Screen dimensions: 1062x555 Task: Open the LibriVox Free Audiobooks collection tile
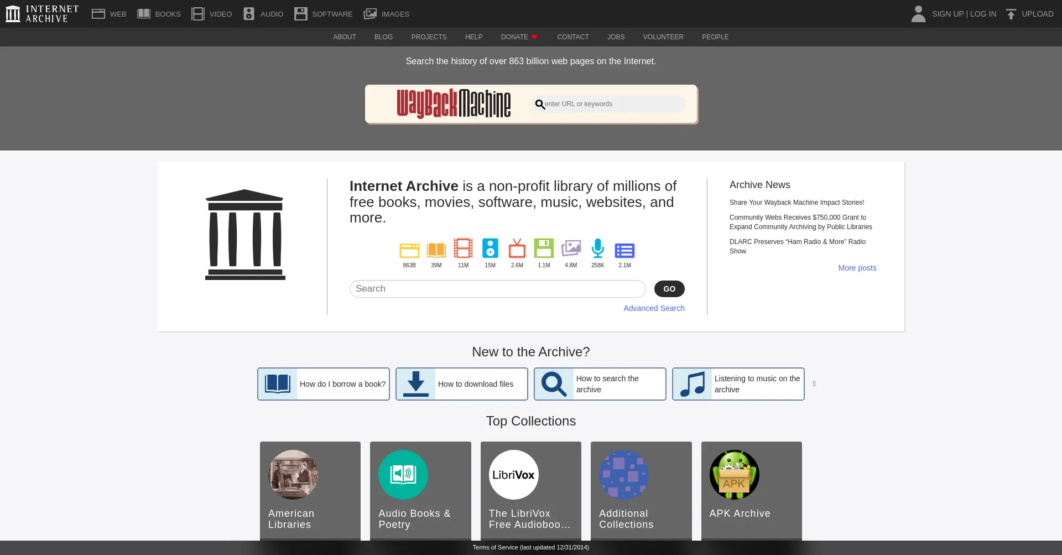point(531,491)
